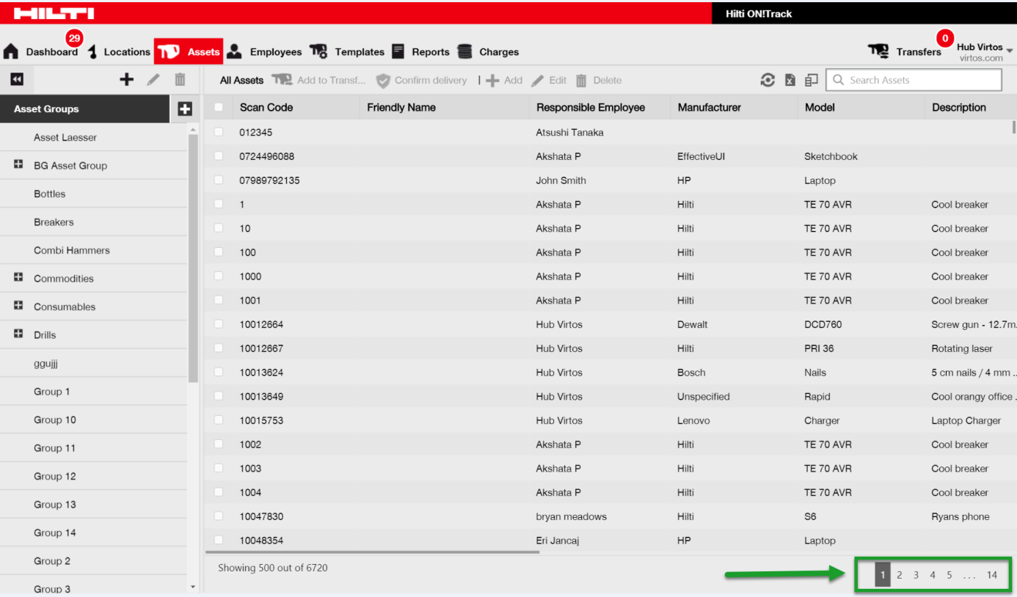Go to page 5 of assets
The width and height of the screenshot is (1017, 597).
click(x=949, y=575)
